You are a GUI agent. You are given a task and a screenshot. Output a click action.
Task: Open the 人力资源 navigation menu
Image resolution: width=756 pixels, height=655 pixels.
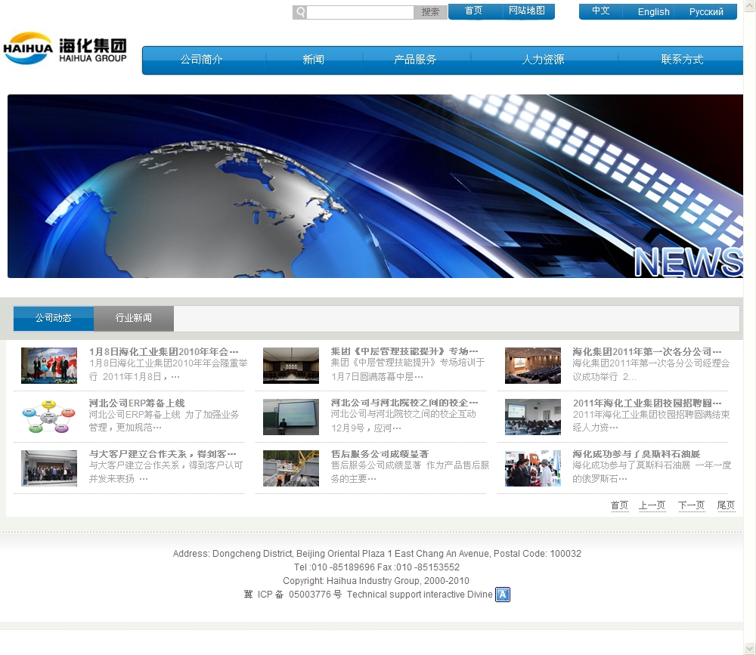click(x=543, y=60)
